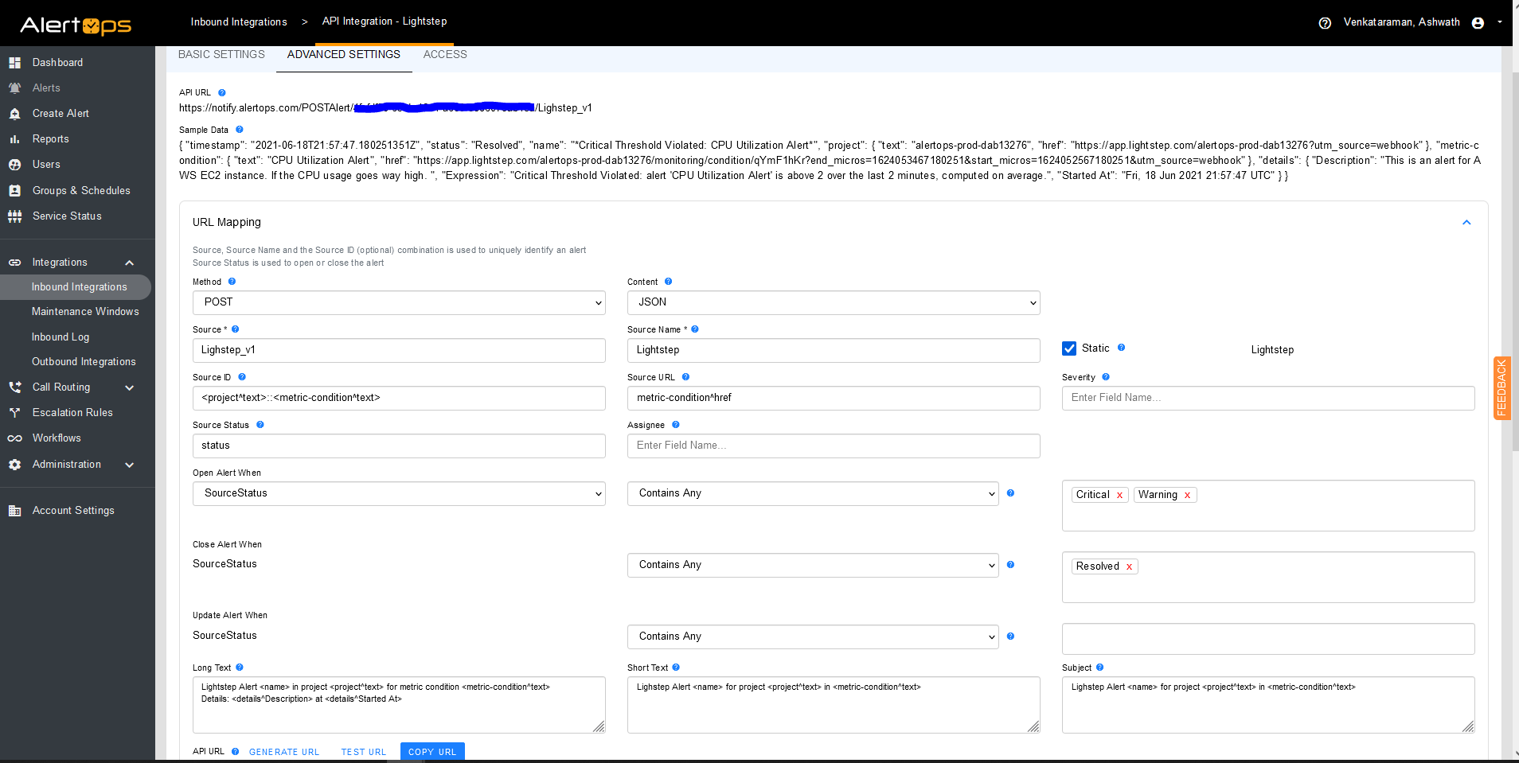Click the Generate URL link
The height and width of the screenshot is (763, 1519).
(284, 752)
